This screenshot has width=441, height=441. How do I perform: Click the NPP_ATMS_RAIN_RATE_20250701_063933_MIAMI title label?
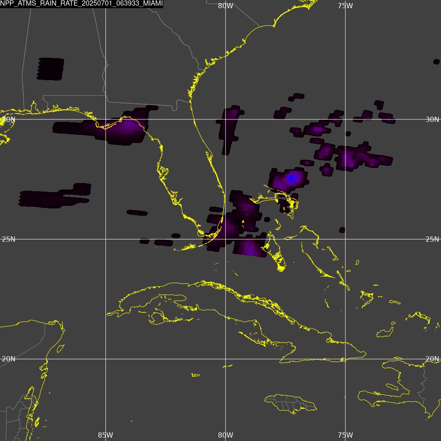click(x=81, y=4)
